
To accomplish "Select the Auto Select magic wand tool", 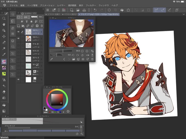I will click(x=4, y=48).
